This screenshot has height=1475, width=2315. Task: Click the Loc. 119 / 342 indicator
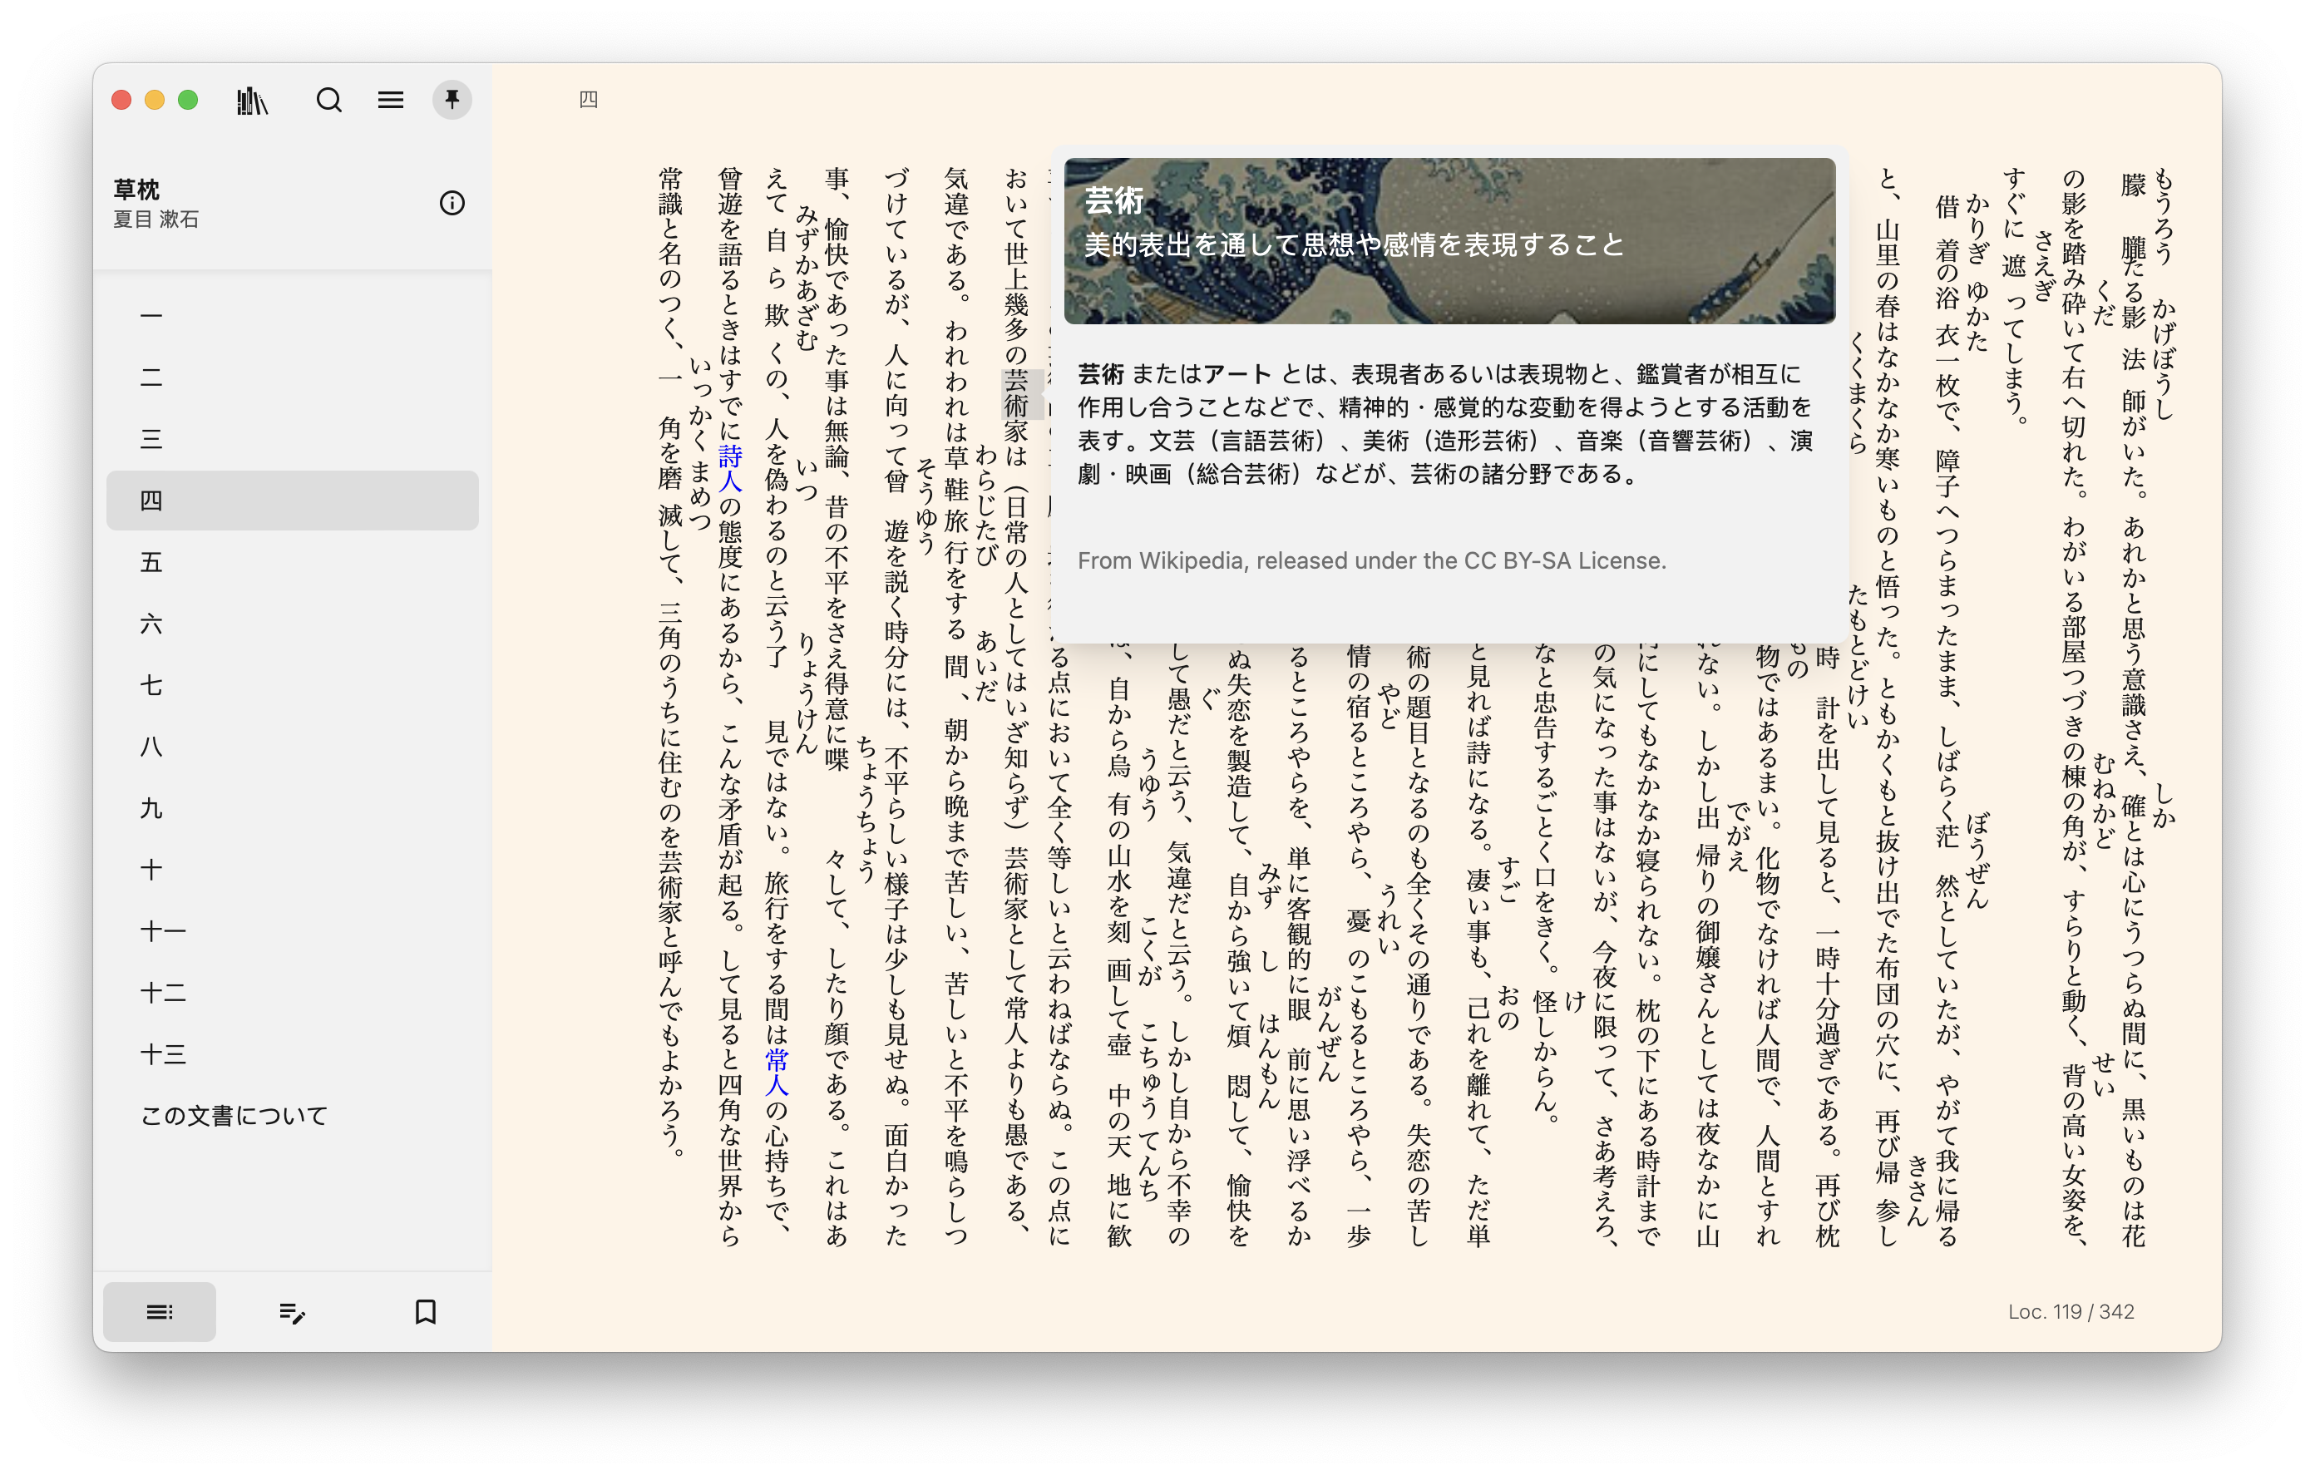click(x=2070, y=1311)
